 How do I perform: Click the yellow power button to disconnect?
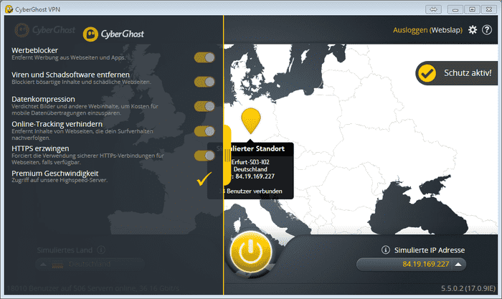tap(251, 252)
